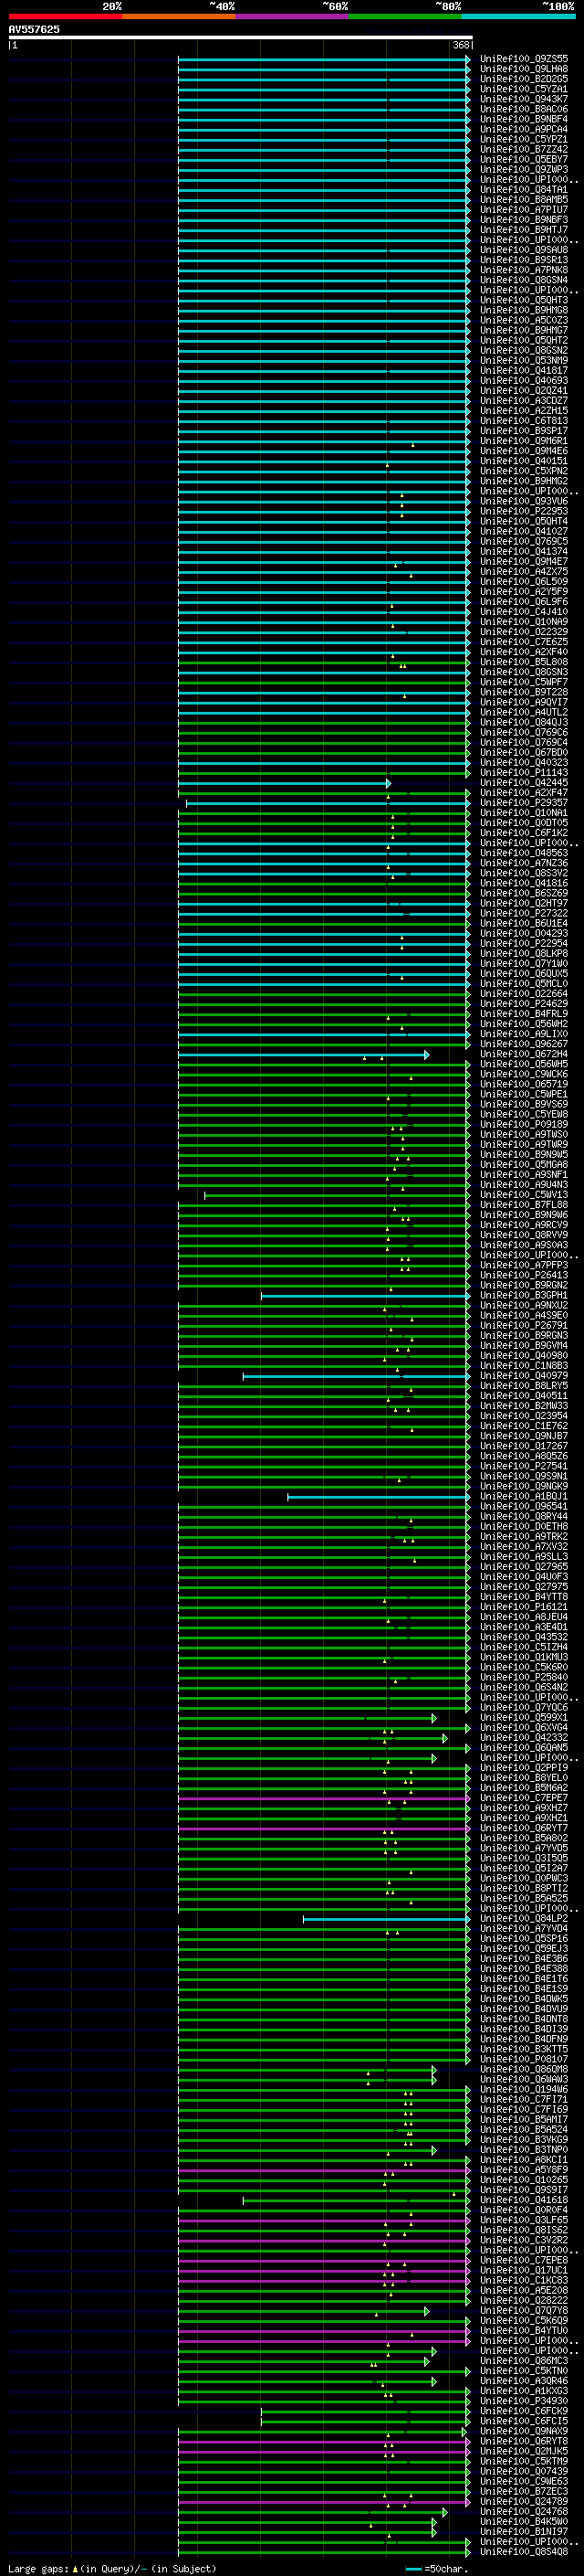This screenshot has width=584, height=2576.
Task: Click the query end position 368
Action: coord(461,45)
